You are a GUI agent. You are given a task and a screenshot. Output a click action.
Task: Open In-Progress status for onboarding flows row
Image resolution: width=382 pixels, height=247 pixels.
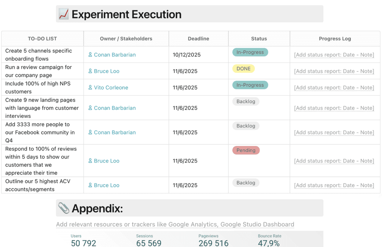coord(250,52)
